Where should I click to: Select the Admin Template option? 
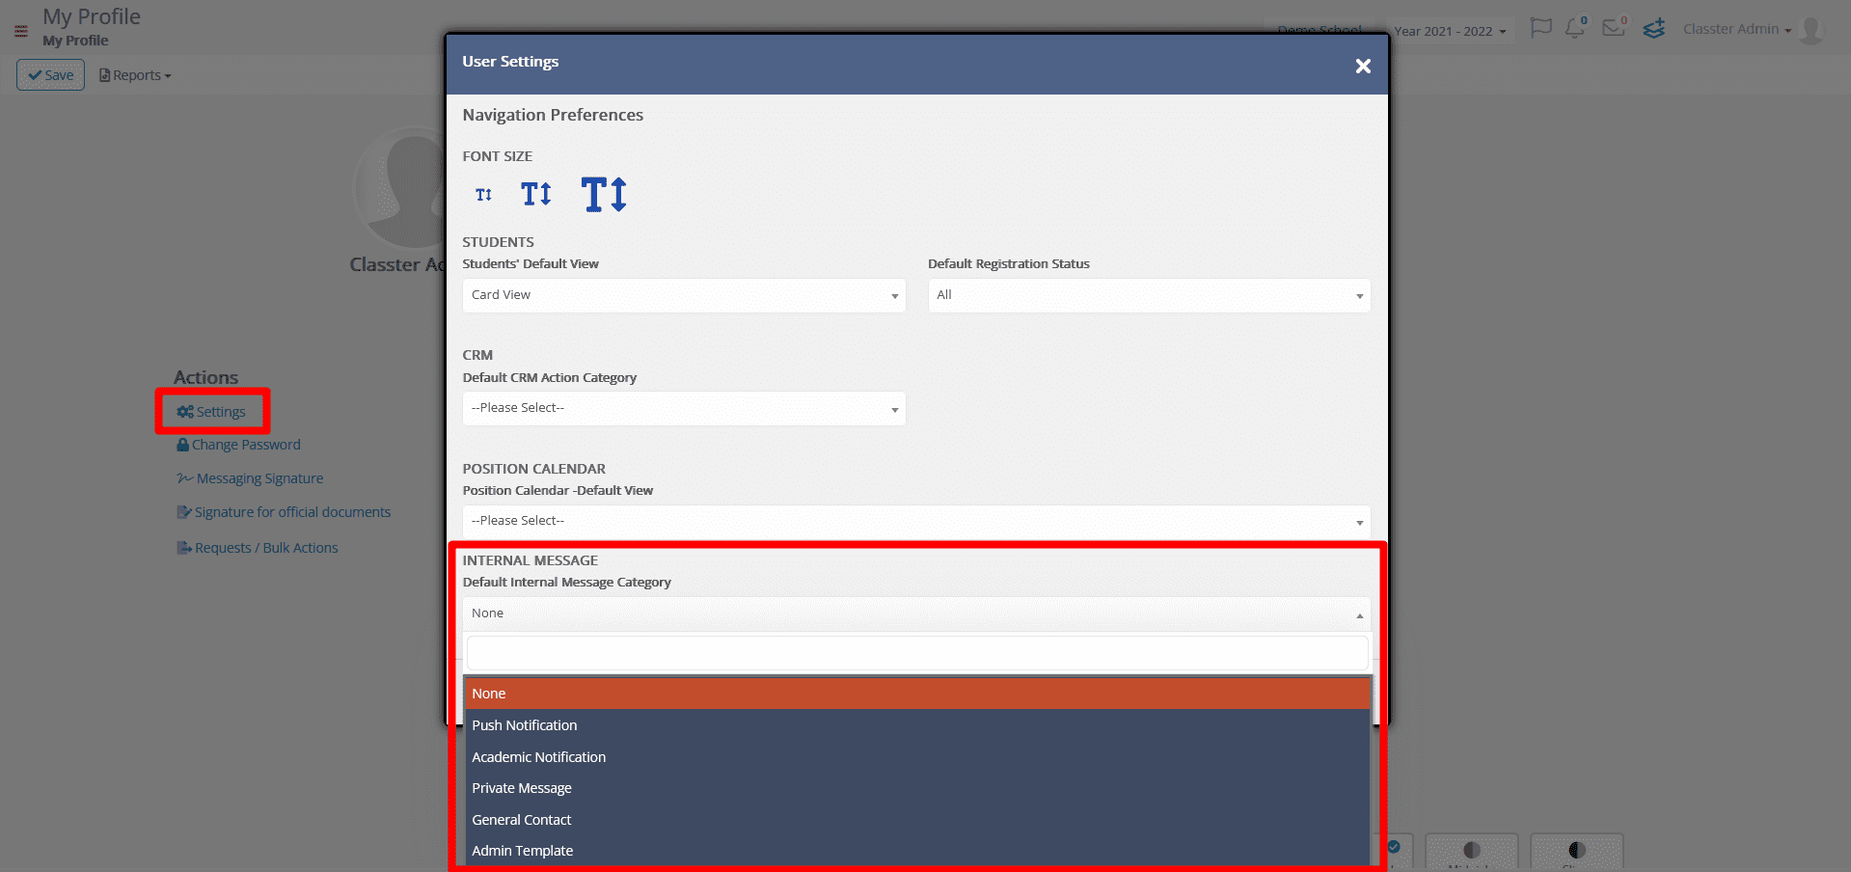pos(917,851)
